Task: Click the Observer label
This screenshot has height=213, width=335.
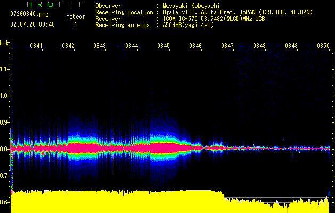Action: 108,6
